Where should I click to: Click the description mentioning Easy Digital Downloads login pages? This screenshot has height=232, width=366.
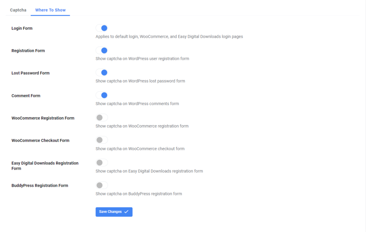169,36
